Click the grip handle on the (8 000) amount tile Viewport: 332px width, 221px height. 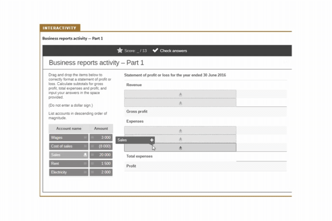click(93, 146)
